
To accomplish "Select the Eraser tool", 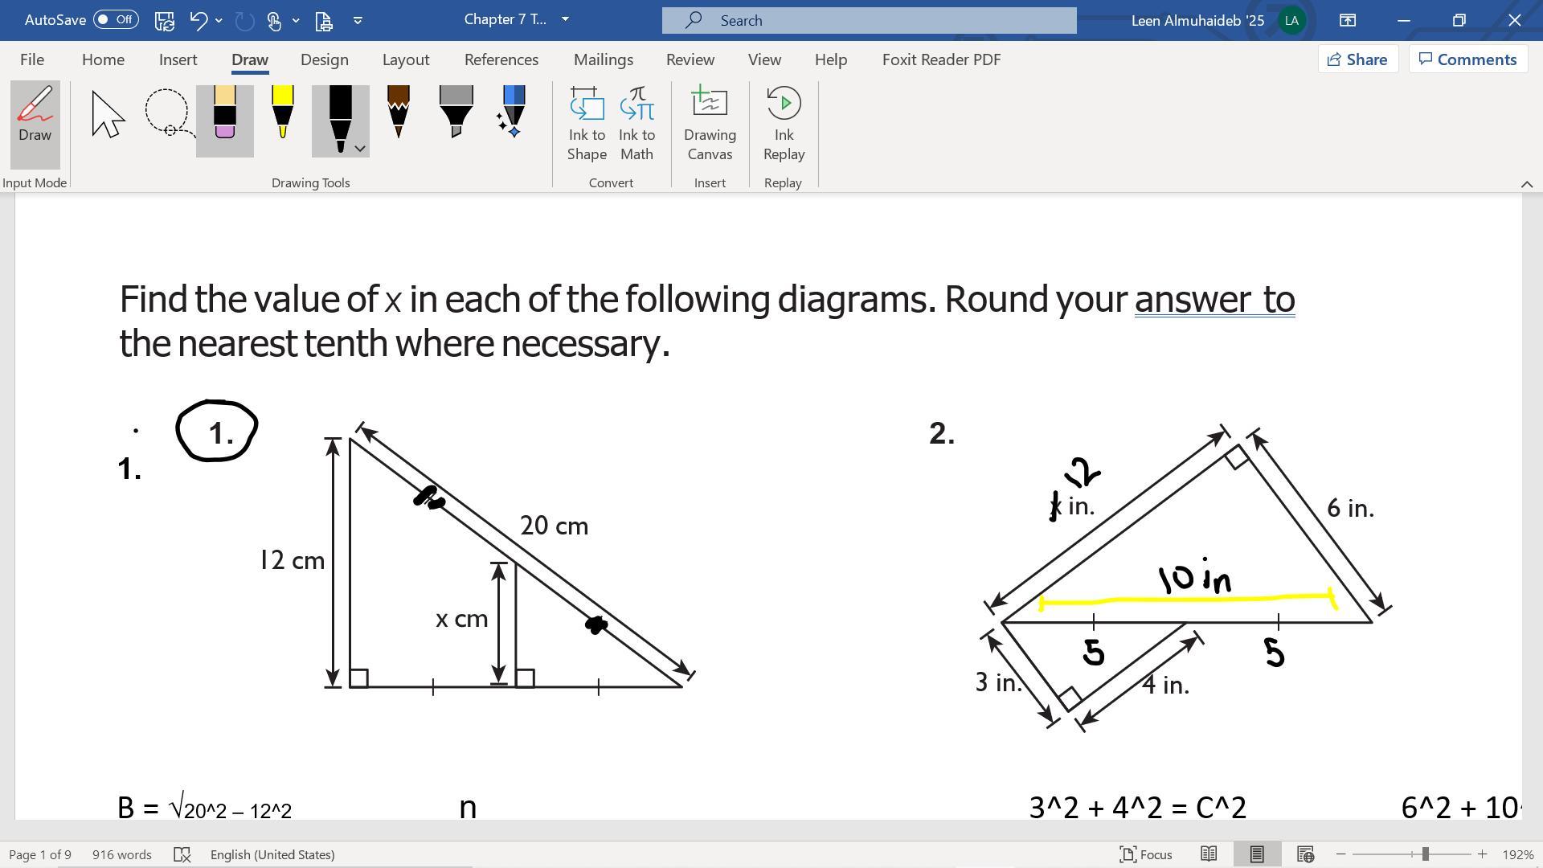I will (x=224, y=118).
